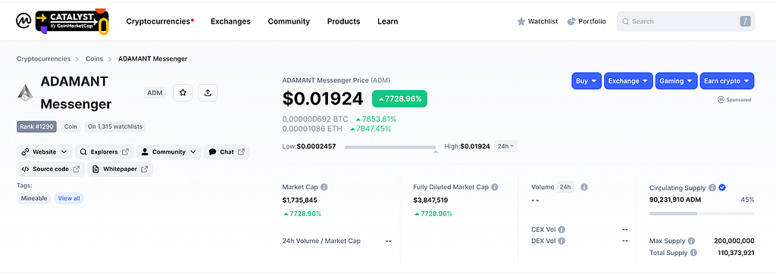Click the Market Cap info icon
Image resolution: width=776 pixels, height=277 pixels.
(x=324, y=188)
